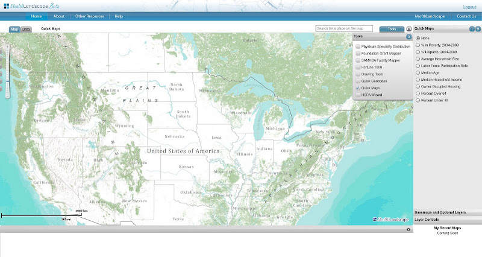Viewport: 482px width, 257px height.
Task: Click the HealthLandscape Beta logo
Action: (31, 6)
